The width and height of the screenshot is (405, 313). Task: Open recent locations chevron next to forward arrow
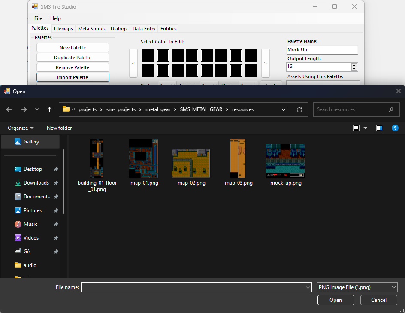(x=37, y=109)
